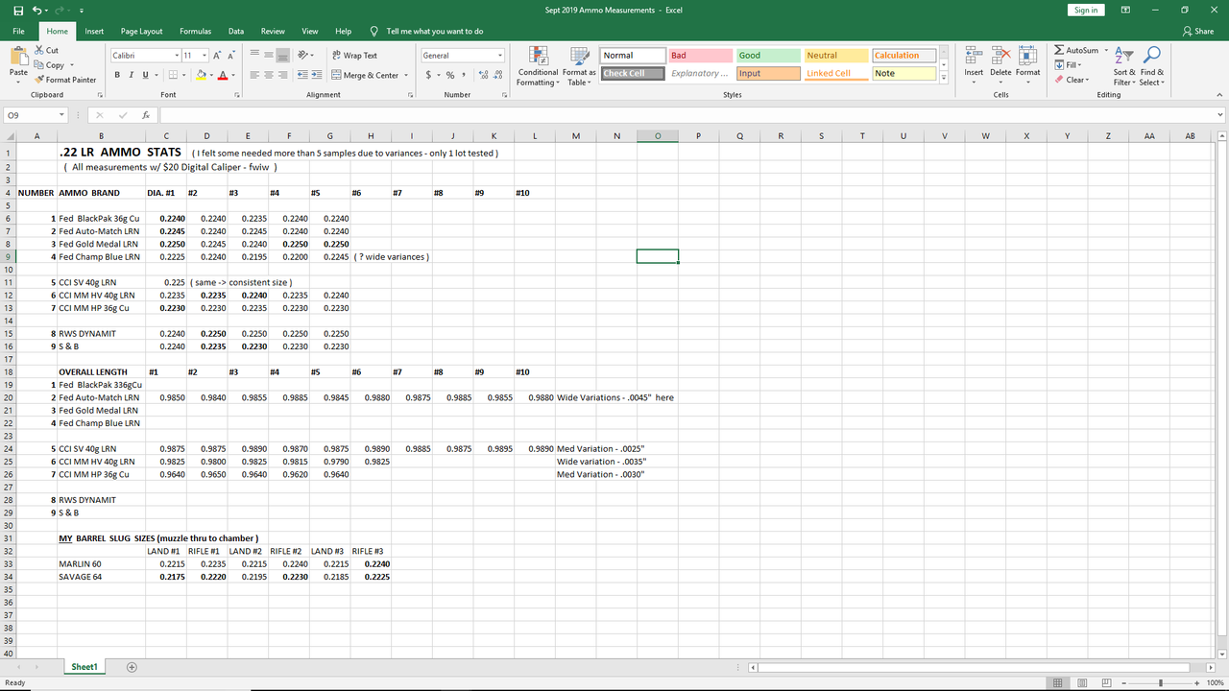Collapse the ribbon with caret arrow

(1219, 95)
